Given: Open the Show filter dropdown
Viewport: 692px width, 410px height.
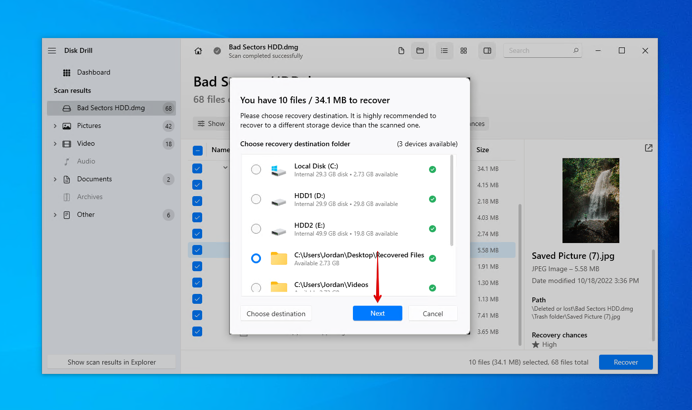Looking at the screenshot, I should [211, 123].
